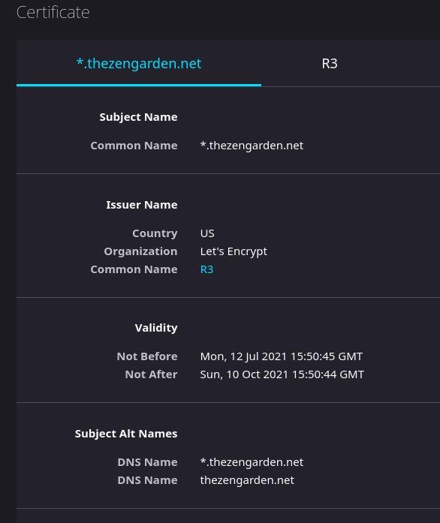440x523 pixels.
Task: Click the Issuer Common Name field label
Action: (x=134, y=269)
